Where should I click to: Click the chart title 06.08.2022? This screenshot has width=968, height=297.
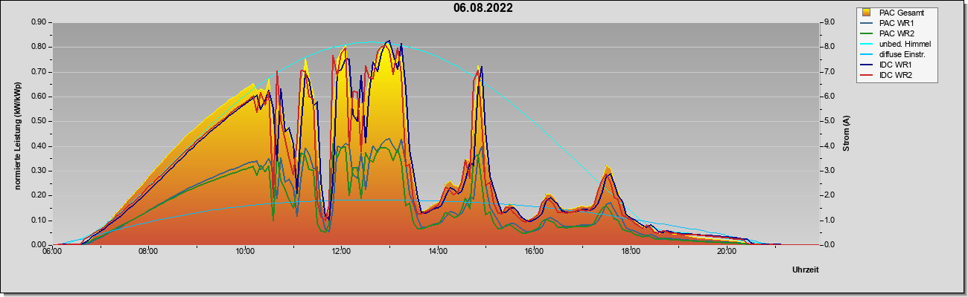(483, 8)
